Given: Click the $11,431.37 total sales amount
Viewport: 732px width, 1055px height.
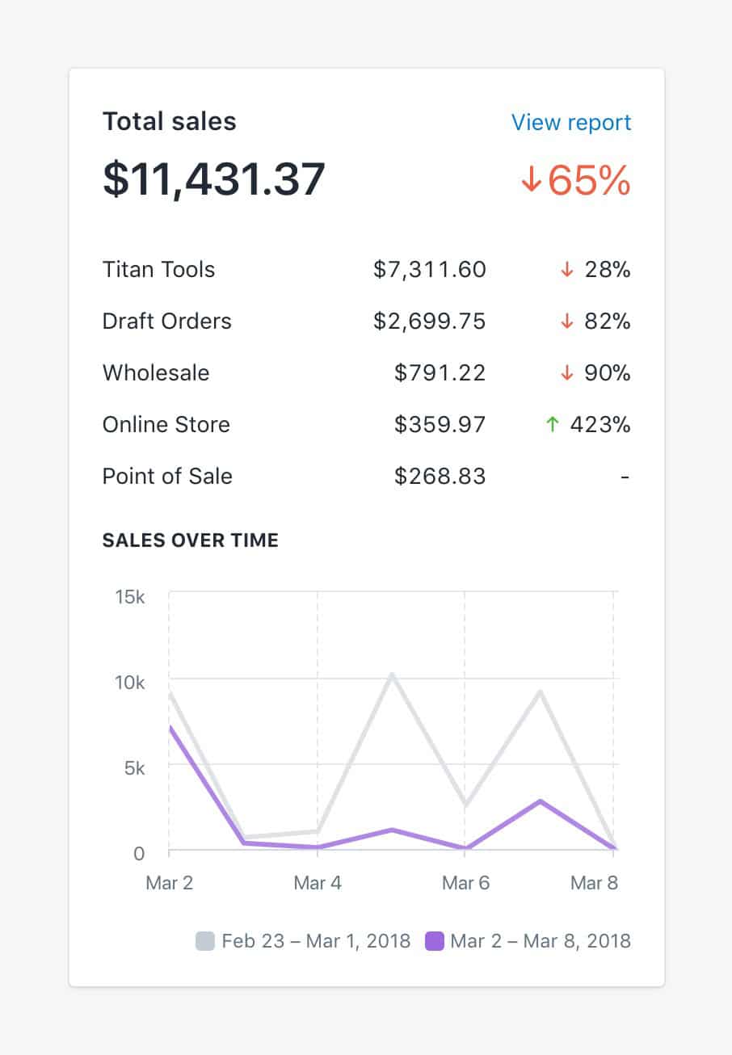Looking at the screenshot, I should click(x=213, y=179).
